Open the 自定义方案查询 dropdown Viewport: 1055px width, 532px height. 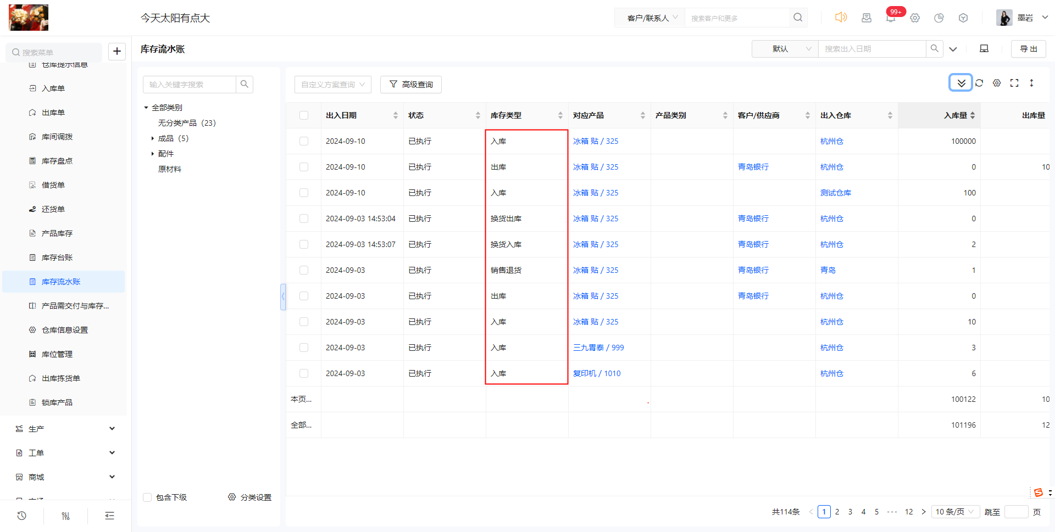click(x=332, y=85)
